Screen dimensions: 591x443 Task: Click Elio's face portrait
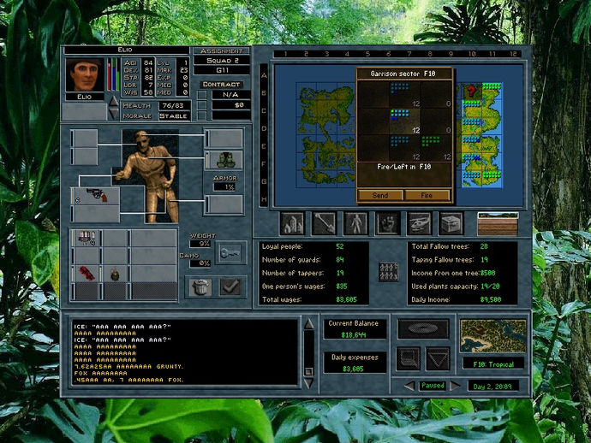click(x=85, y=75)
